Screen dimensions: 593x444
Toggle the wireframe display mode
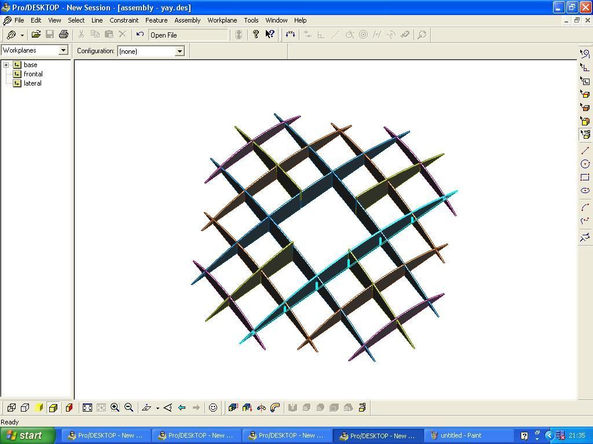point(12,408)
